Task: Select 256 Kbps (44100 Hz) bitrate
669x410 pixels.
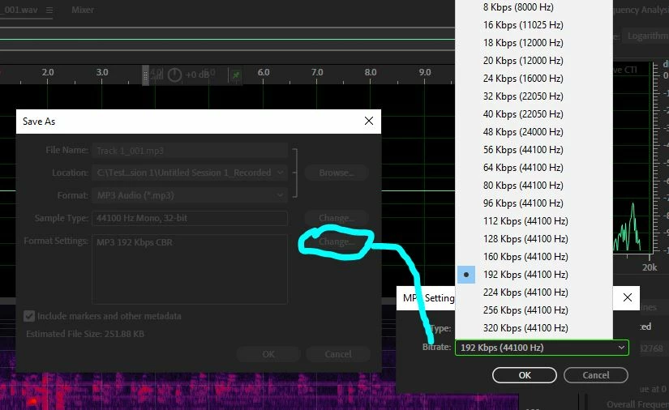Action: point(534,310)
